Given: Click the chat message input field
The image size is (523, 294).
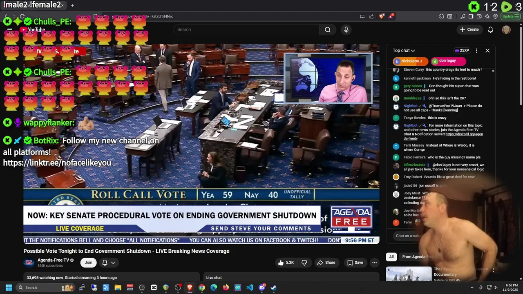Looking at the screenshot, I should [x=409, y=236].
